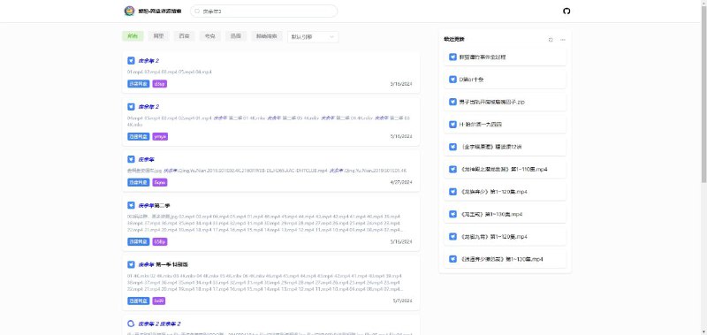Click the blue 迅雷网盘 tag beside d3sp
The width and height of the screenshot is (707, 335).
pyautogui.click(x=139, y=84)
